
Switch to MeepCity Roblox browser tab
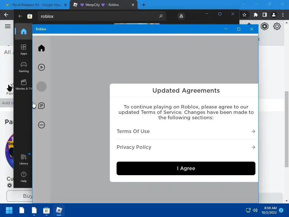[102, 5]
